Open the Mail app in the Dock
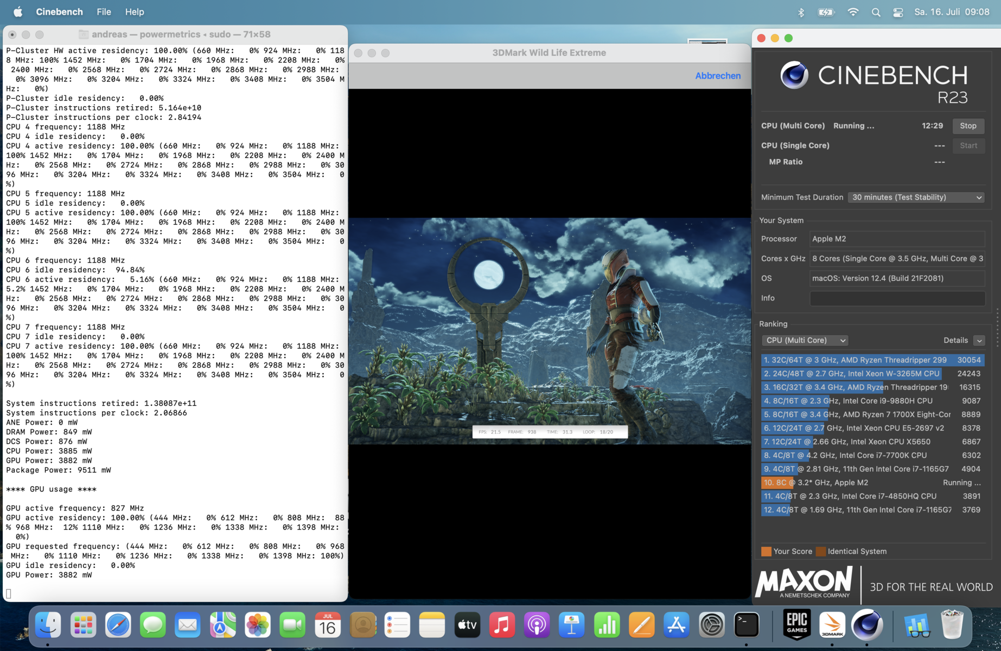The height and width of the screenshot is (651, 1001). point(188,625)
